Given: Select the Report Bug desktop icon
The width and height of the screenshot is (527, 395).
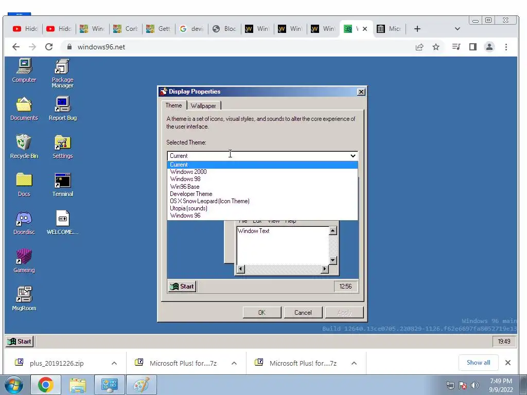Looking at the screenshot, I should (62, 109).
